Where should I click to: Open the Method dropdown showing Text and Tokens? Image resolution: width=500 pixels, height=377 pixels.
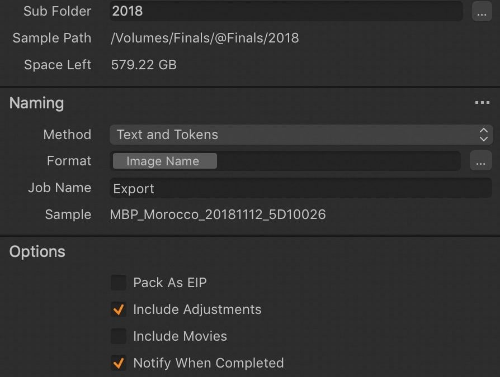click(301, 135)
